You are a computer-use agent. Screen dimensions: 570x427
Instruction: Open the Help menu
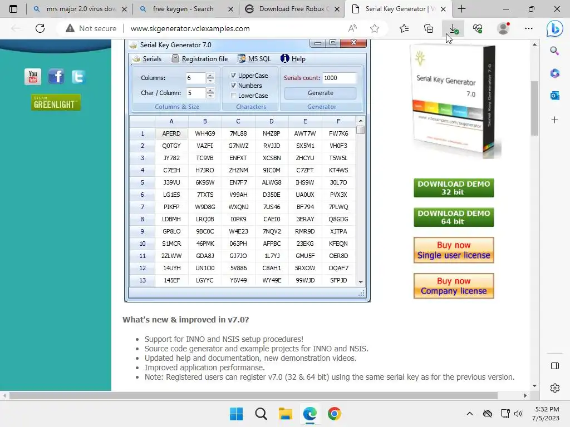(x=293, y=59)
